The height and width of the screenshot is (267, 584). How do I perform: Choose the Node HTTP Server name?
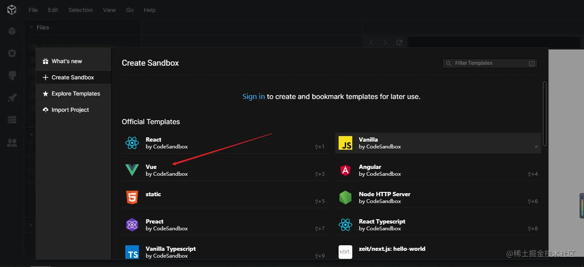(385, 194)
